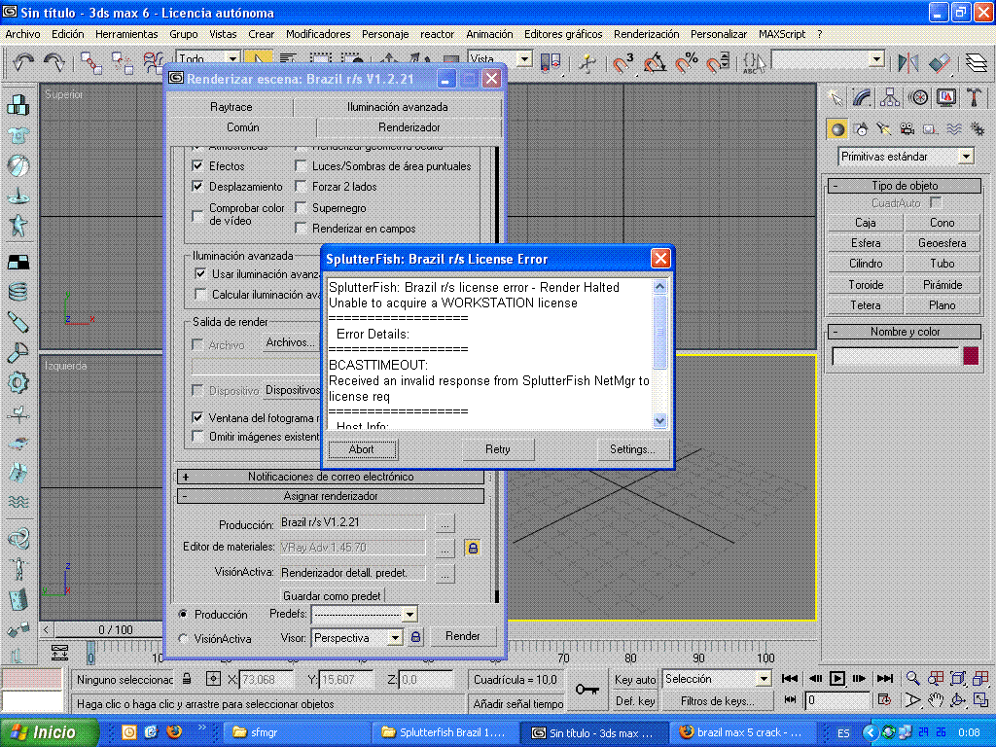
Task: Click the time slider showing 0 / 100
Action: (x=116, y=629)
